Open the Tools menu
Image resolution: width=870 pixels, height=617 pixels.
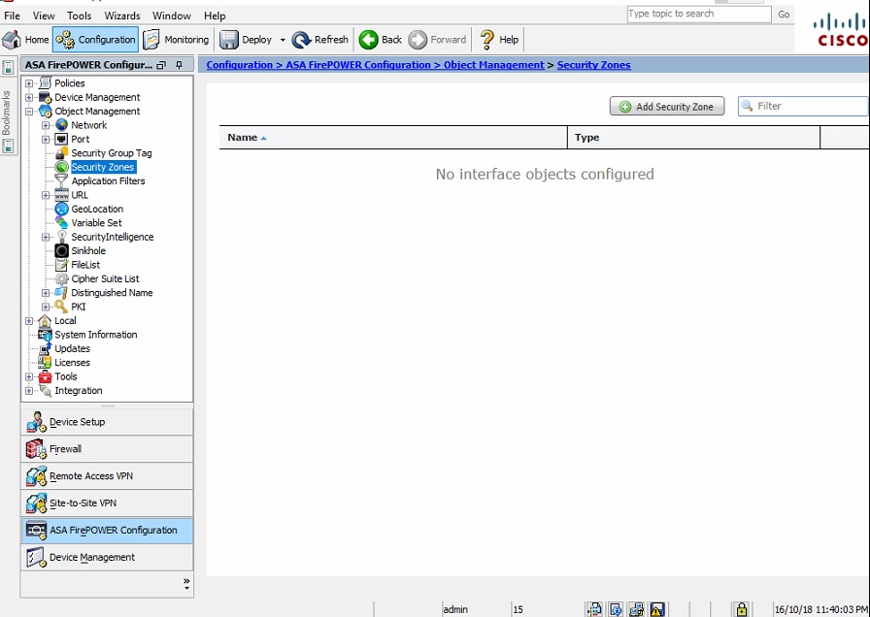80,15
